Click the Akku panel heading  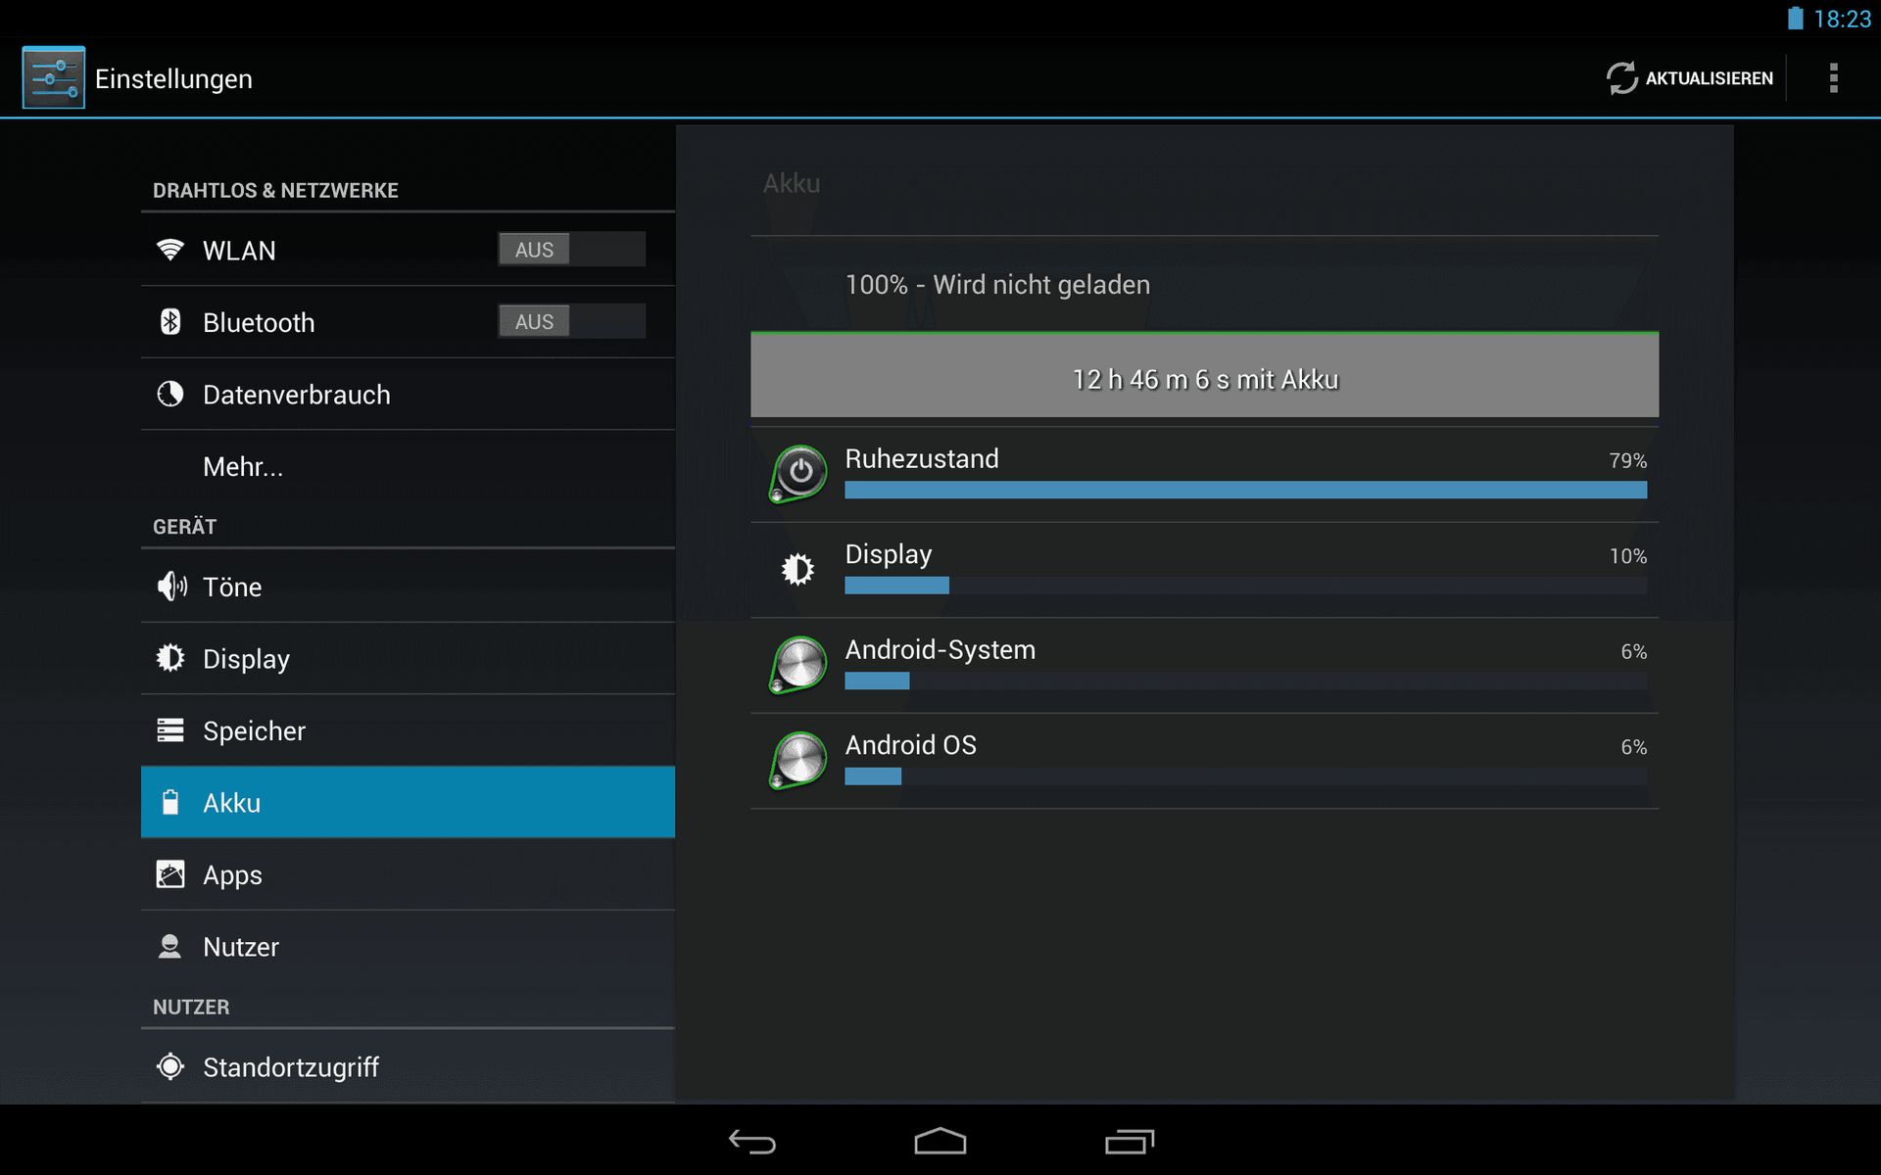point(792,183)
